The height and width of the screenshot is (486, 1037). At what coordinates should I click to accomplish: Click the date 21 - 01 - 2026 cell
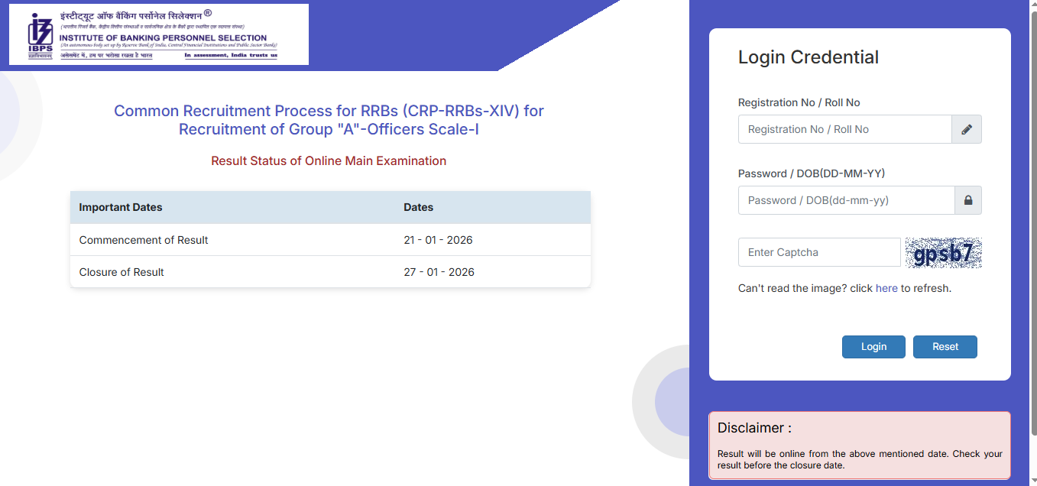pos(439,240)
